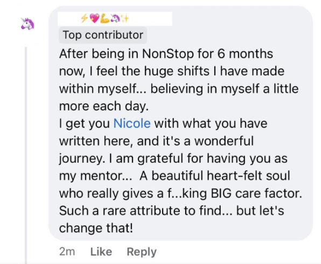Viewport: 321px width, 264px height.
Task: Click the capitalized word BIG
Action: [x=221, y=193]
